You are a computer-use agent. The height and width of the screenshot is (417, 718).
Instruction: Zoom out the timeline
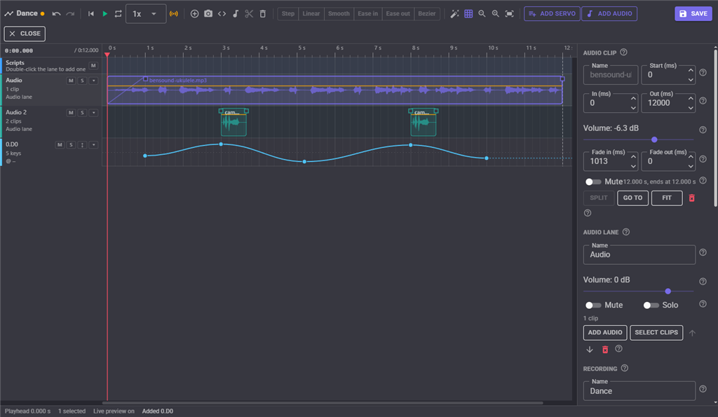482,14
